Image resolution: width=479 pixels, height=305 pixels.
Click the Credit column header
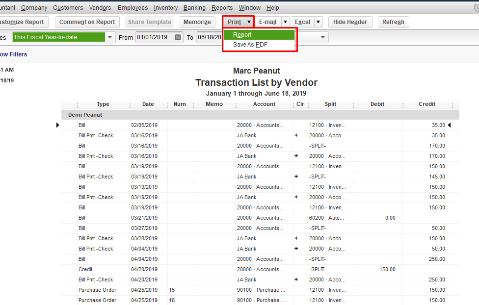point(427,104)
